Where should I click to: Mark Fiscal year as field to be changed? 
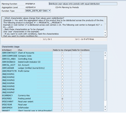62,105
